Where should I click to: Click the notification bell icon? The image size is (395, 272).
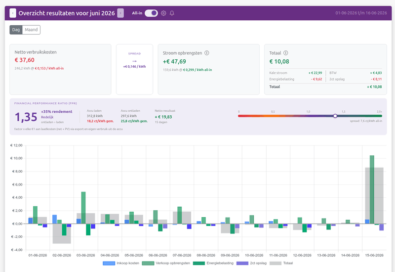coord(172,13)
